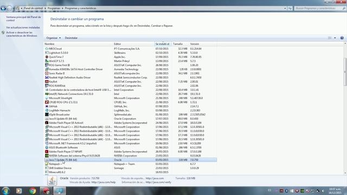Expand the breadcrumb arrow after Panel de control
This screenshot has width=347, height=195.
point(45,8)
